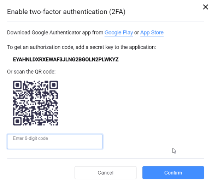Image resolution: width=212 pixels, height=187 pixels.
Task: Click the divider line below the dialog title
Action: (x=106, y=22)
